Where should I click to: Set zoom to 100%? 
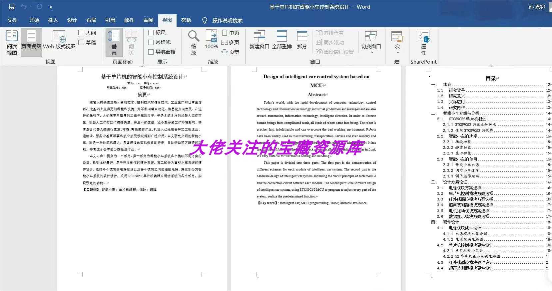(211, 40)
